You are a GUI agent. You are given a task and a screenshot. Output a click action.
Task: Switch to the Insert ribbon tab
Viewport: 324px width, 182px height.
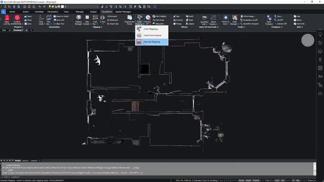26,12
